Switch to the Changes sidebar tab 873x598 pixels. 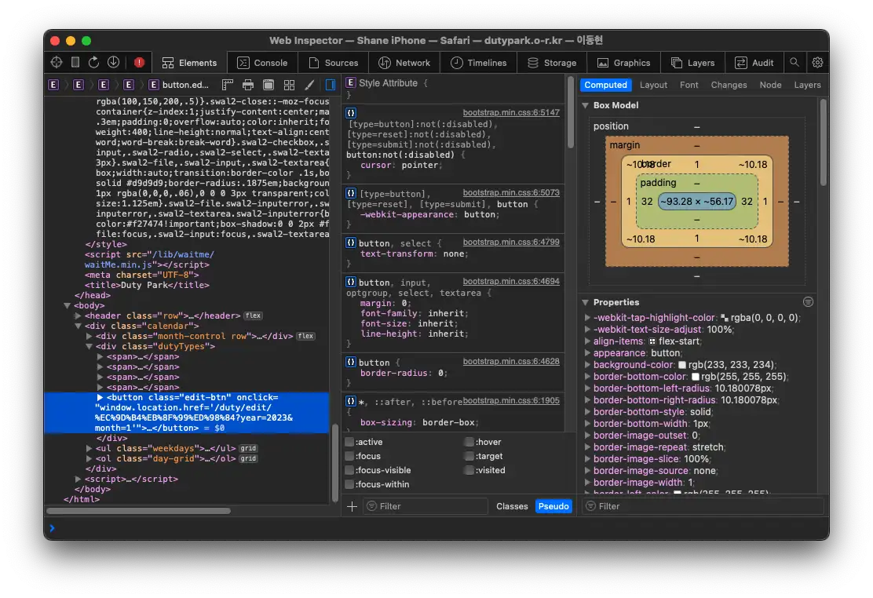click(729, 85)
